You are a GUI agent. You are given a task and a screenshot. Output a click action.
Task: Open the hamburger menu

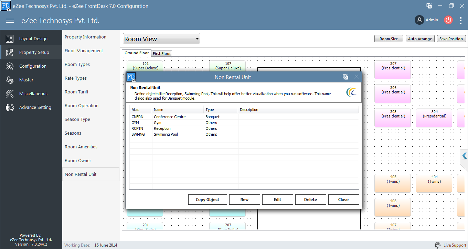coord(10,21)
